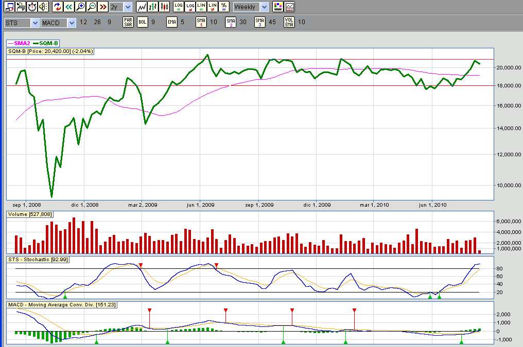
Task: Click the timer/alarm clock icon
Action: click(32, 7)
